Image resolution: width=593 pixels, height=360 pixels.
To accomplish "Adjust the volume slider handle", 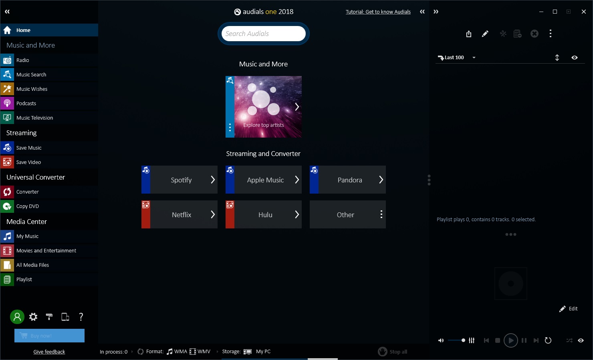I will (463, 340).
